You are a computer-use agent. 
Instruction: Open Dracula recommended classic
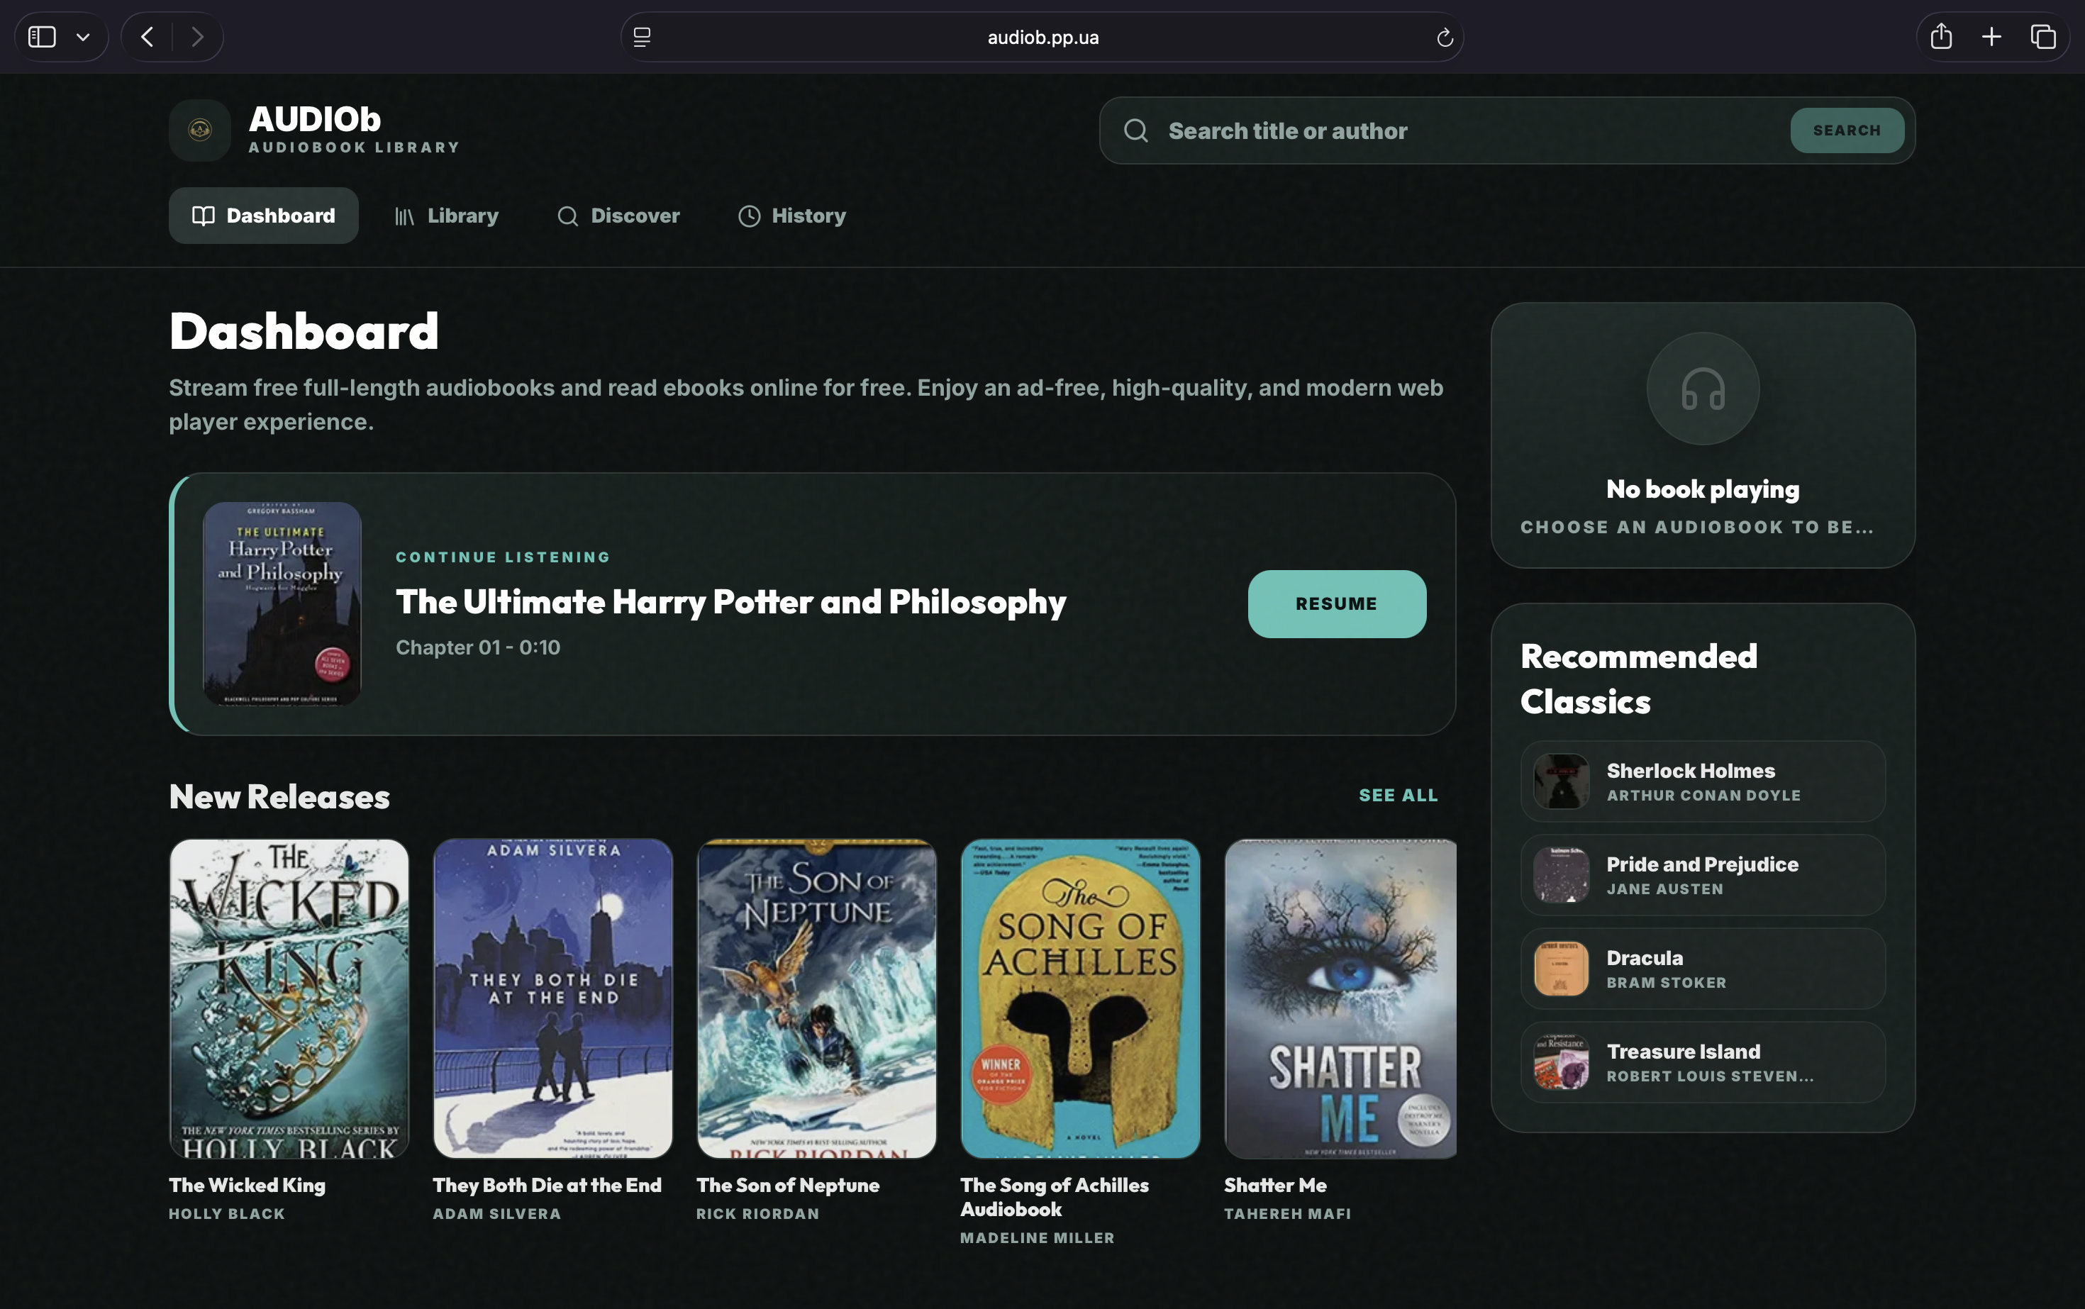(x=1702, y=969)
